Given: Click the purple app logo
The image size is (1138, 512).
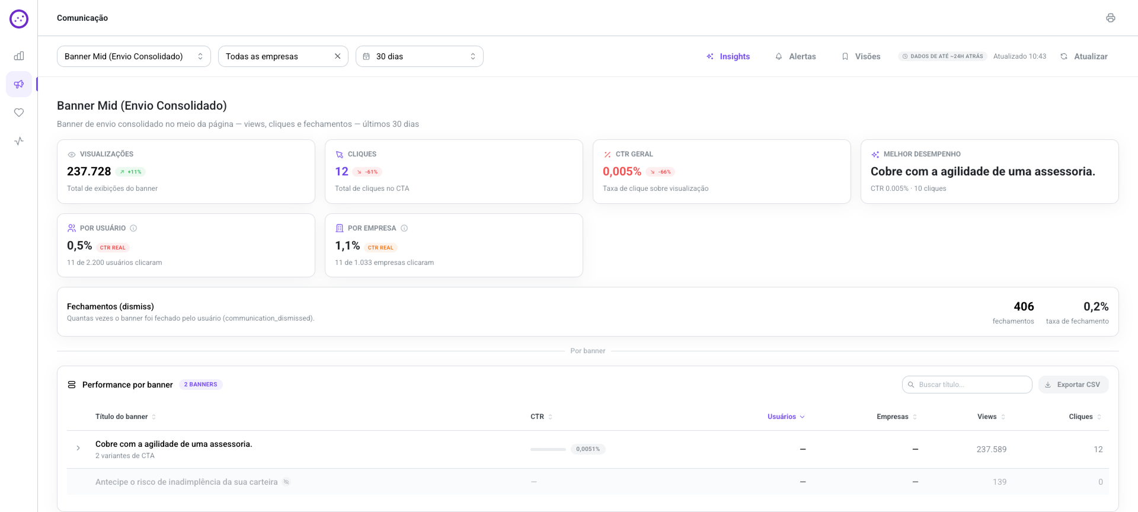Looking at the screenshot, I should (x=19, y=19).
